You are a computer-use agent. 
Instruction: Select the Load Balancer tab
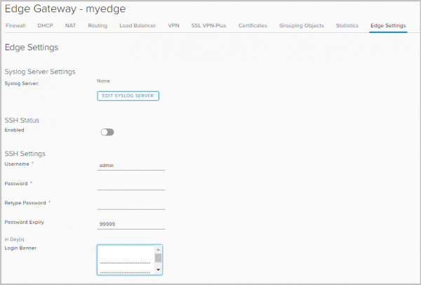(138, 25)
